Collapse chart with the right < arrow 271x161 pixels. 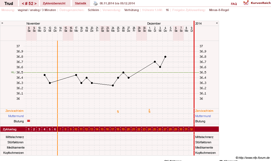point(217,23)
